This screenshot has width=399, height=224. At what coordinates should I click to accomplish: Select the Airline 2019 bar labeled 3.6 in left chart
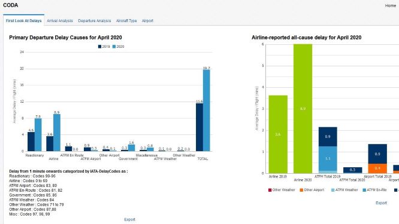pyautogui.click(x=50, y=144)
